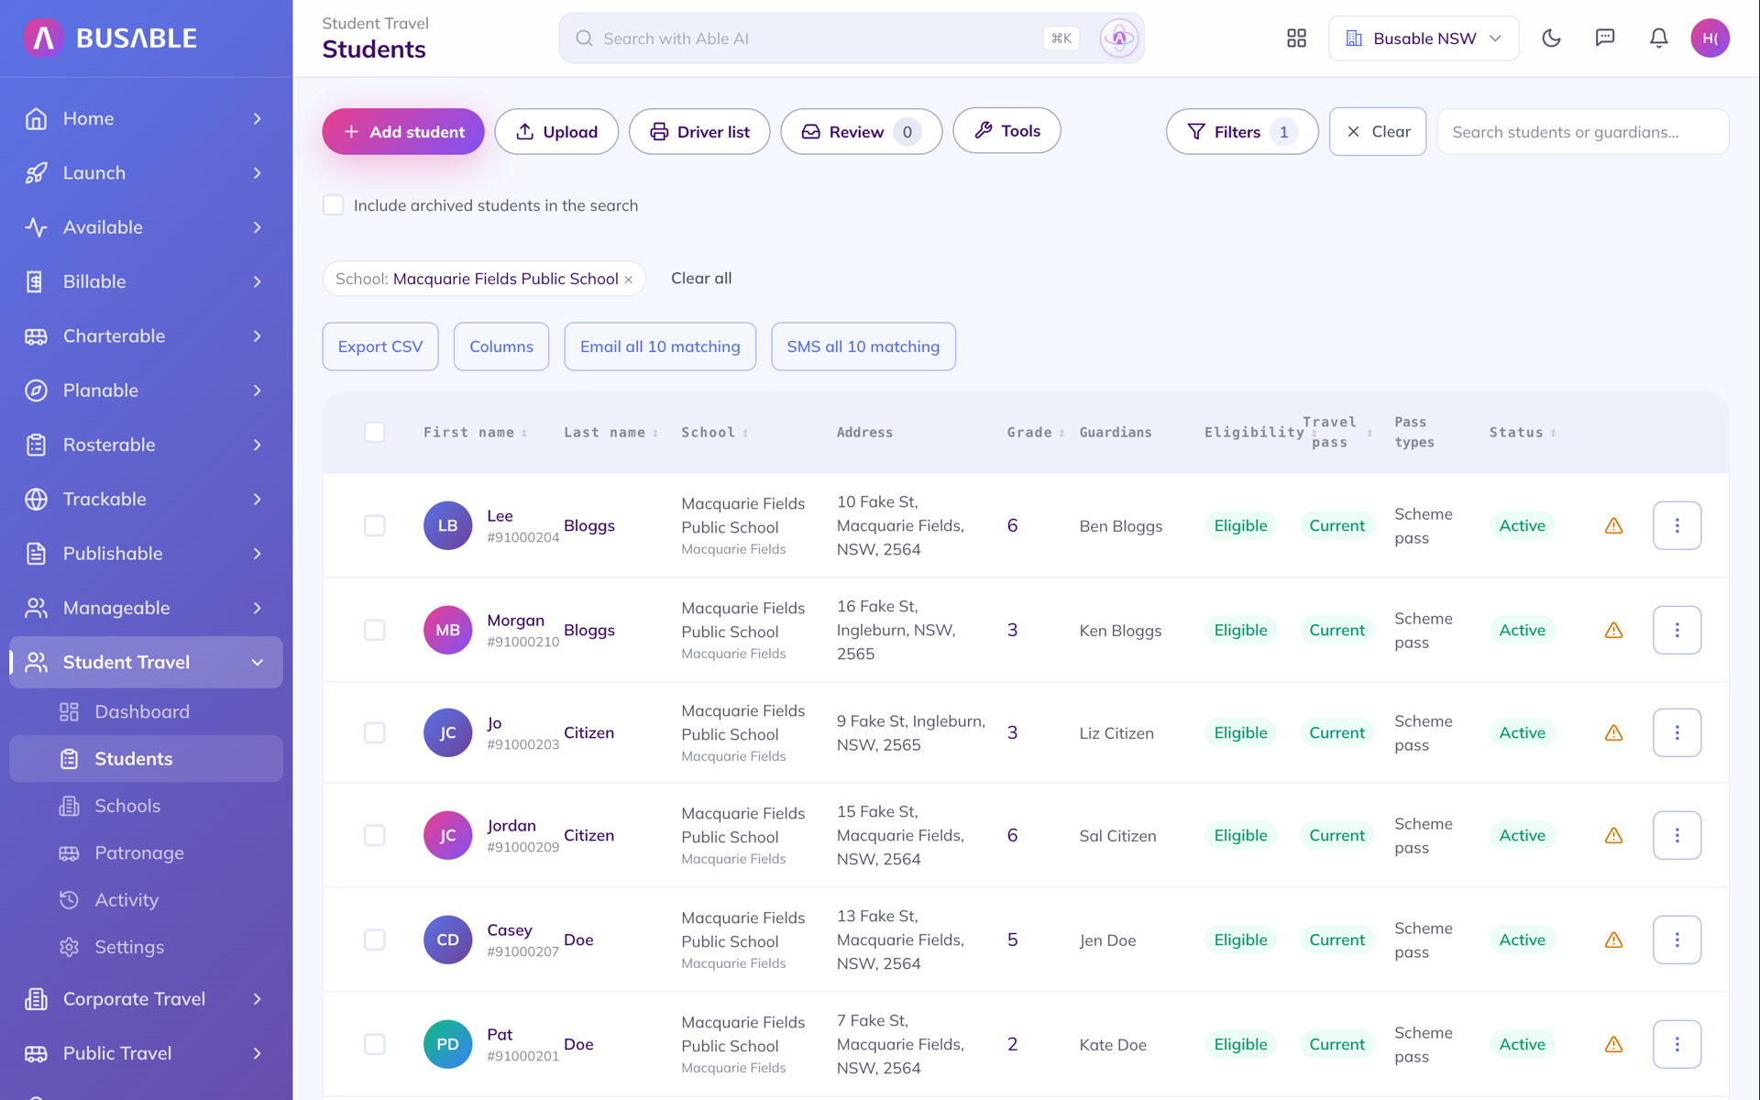Open the apps grid icon
The height and width of the screenshot is (1100, 1760).
click(1296, 38)
